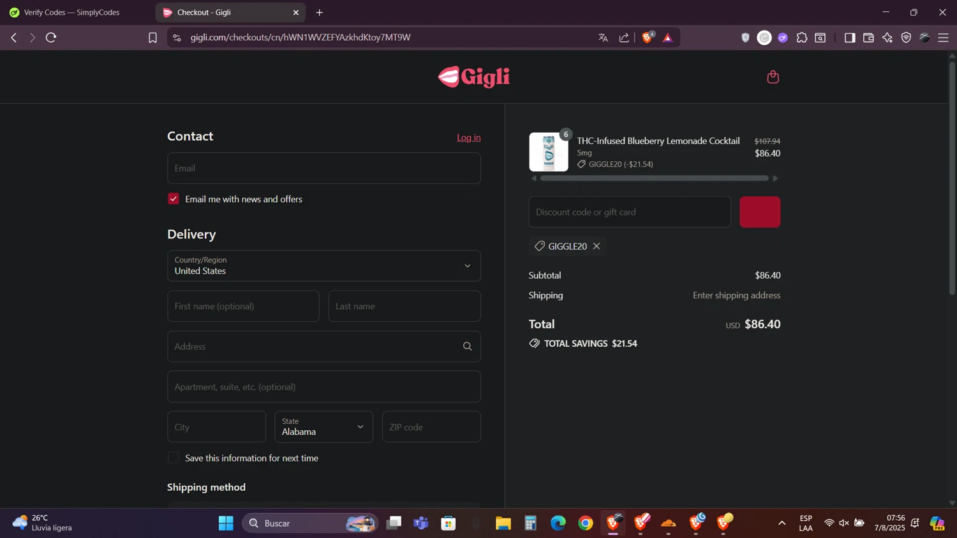Open the browser hamburger menu
Viewport: 957px width, 538px height.
coord(944,38)
